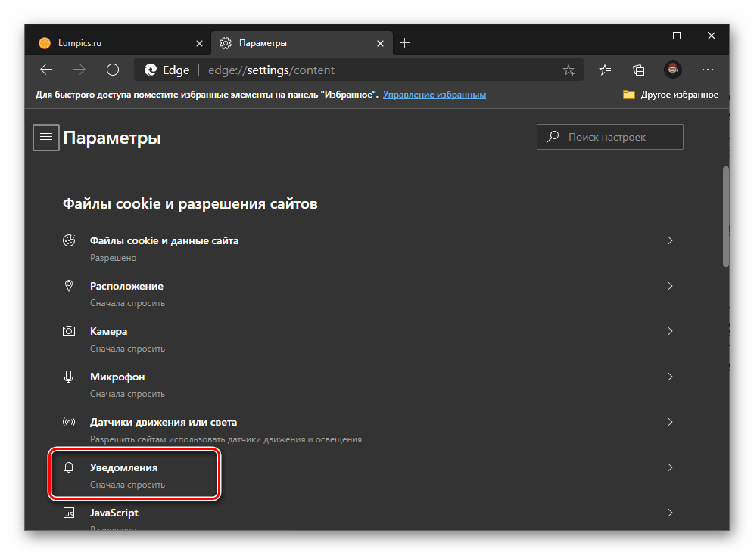
Task: Click the browser back arrow
Action: [x=47, y=70]
